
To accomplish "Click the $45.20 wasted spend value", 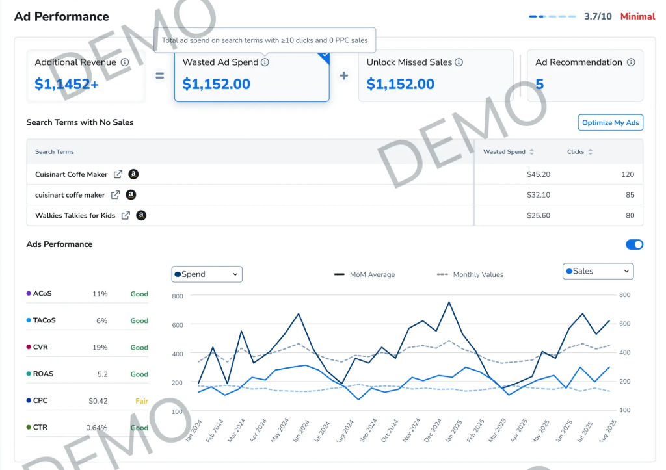I will pos(538,174).
